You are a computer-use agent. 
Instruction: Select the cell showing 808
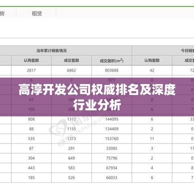click(31, 119)
